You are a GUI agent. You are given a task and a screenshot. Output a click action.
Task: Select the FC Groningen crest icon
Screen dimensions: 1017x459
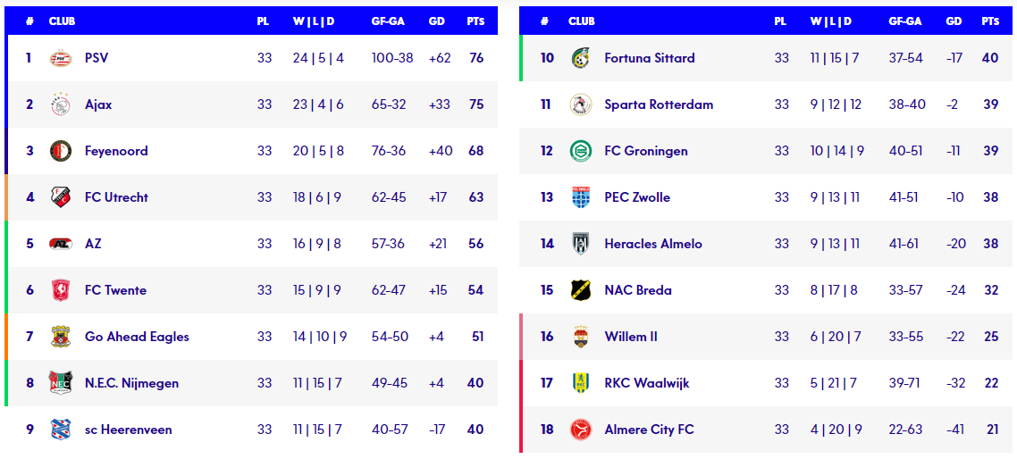[581, 151]
